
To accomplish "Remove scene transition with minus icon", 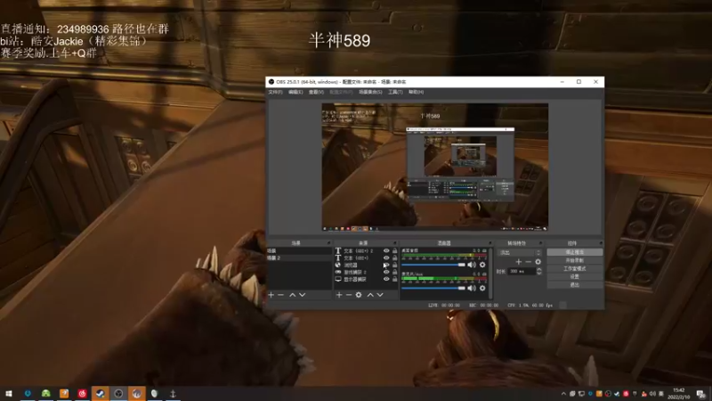I will click(528, 262).
